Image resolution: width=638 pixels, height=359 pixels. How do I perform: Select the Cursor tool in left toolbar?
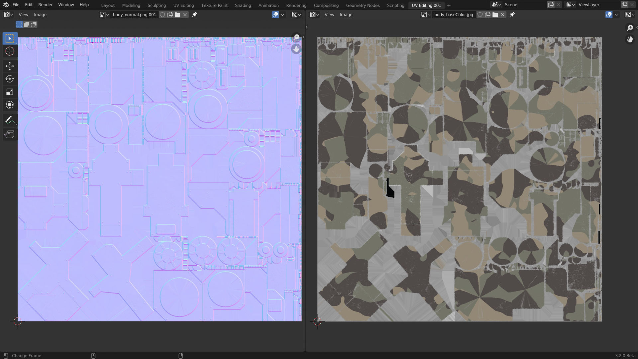pyautogui.click(x=10, y=51)
